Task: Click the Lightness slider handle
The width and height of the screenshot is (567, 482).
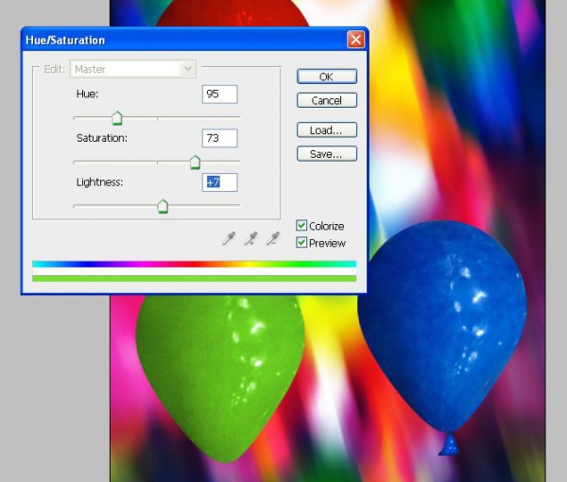Action: click(163, 206)
